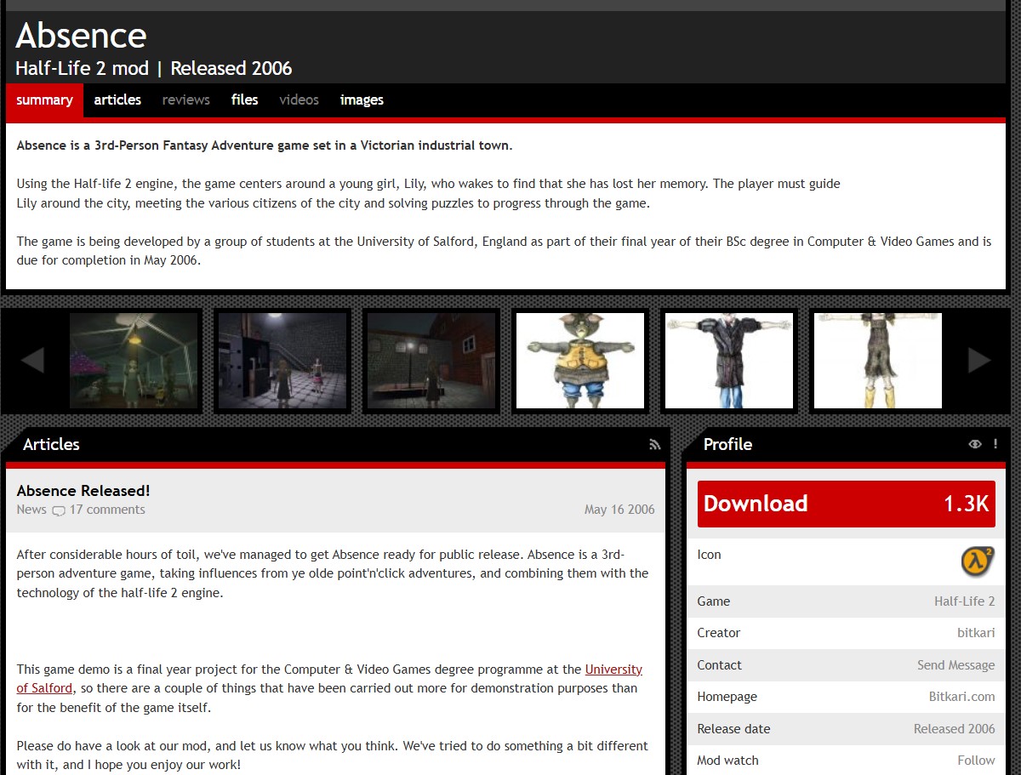The image size is (1021, 775).
Task: Open the videos tab
Action: pyautogui.click(x=299, y=100)
